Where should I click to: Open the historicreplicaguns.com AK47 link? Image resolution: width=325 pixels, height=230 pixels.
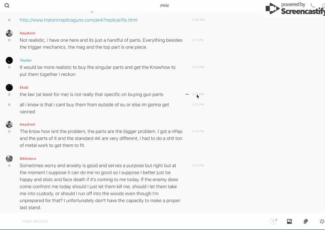click(78, 20)
